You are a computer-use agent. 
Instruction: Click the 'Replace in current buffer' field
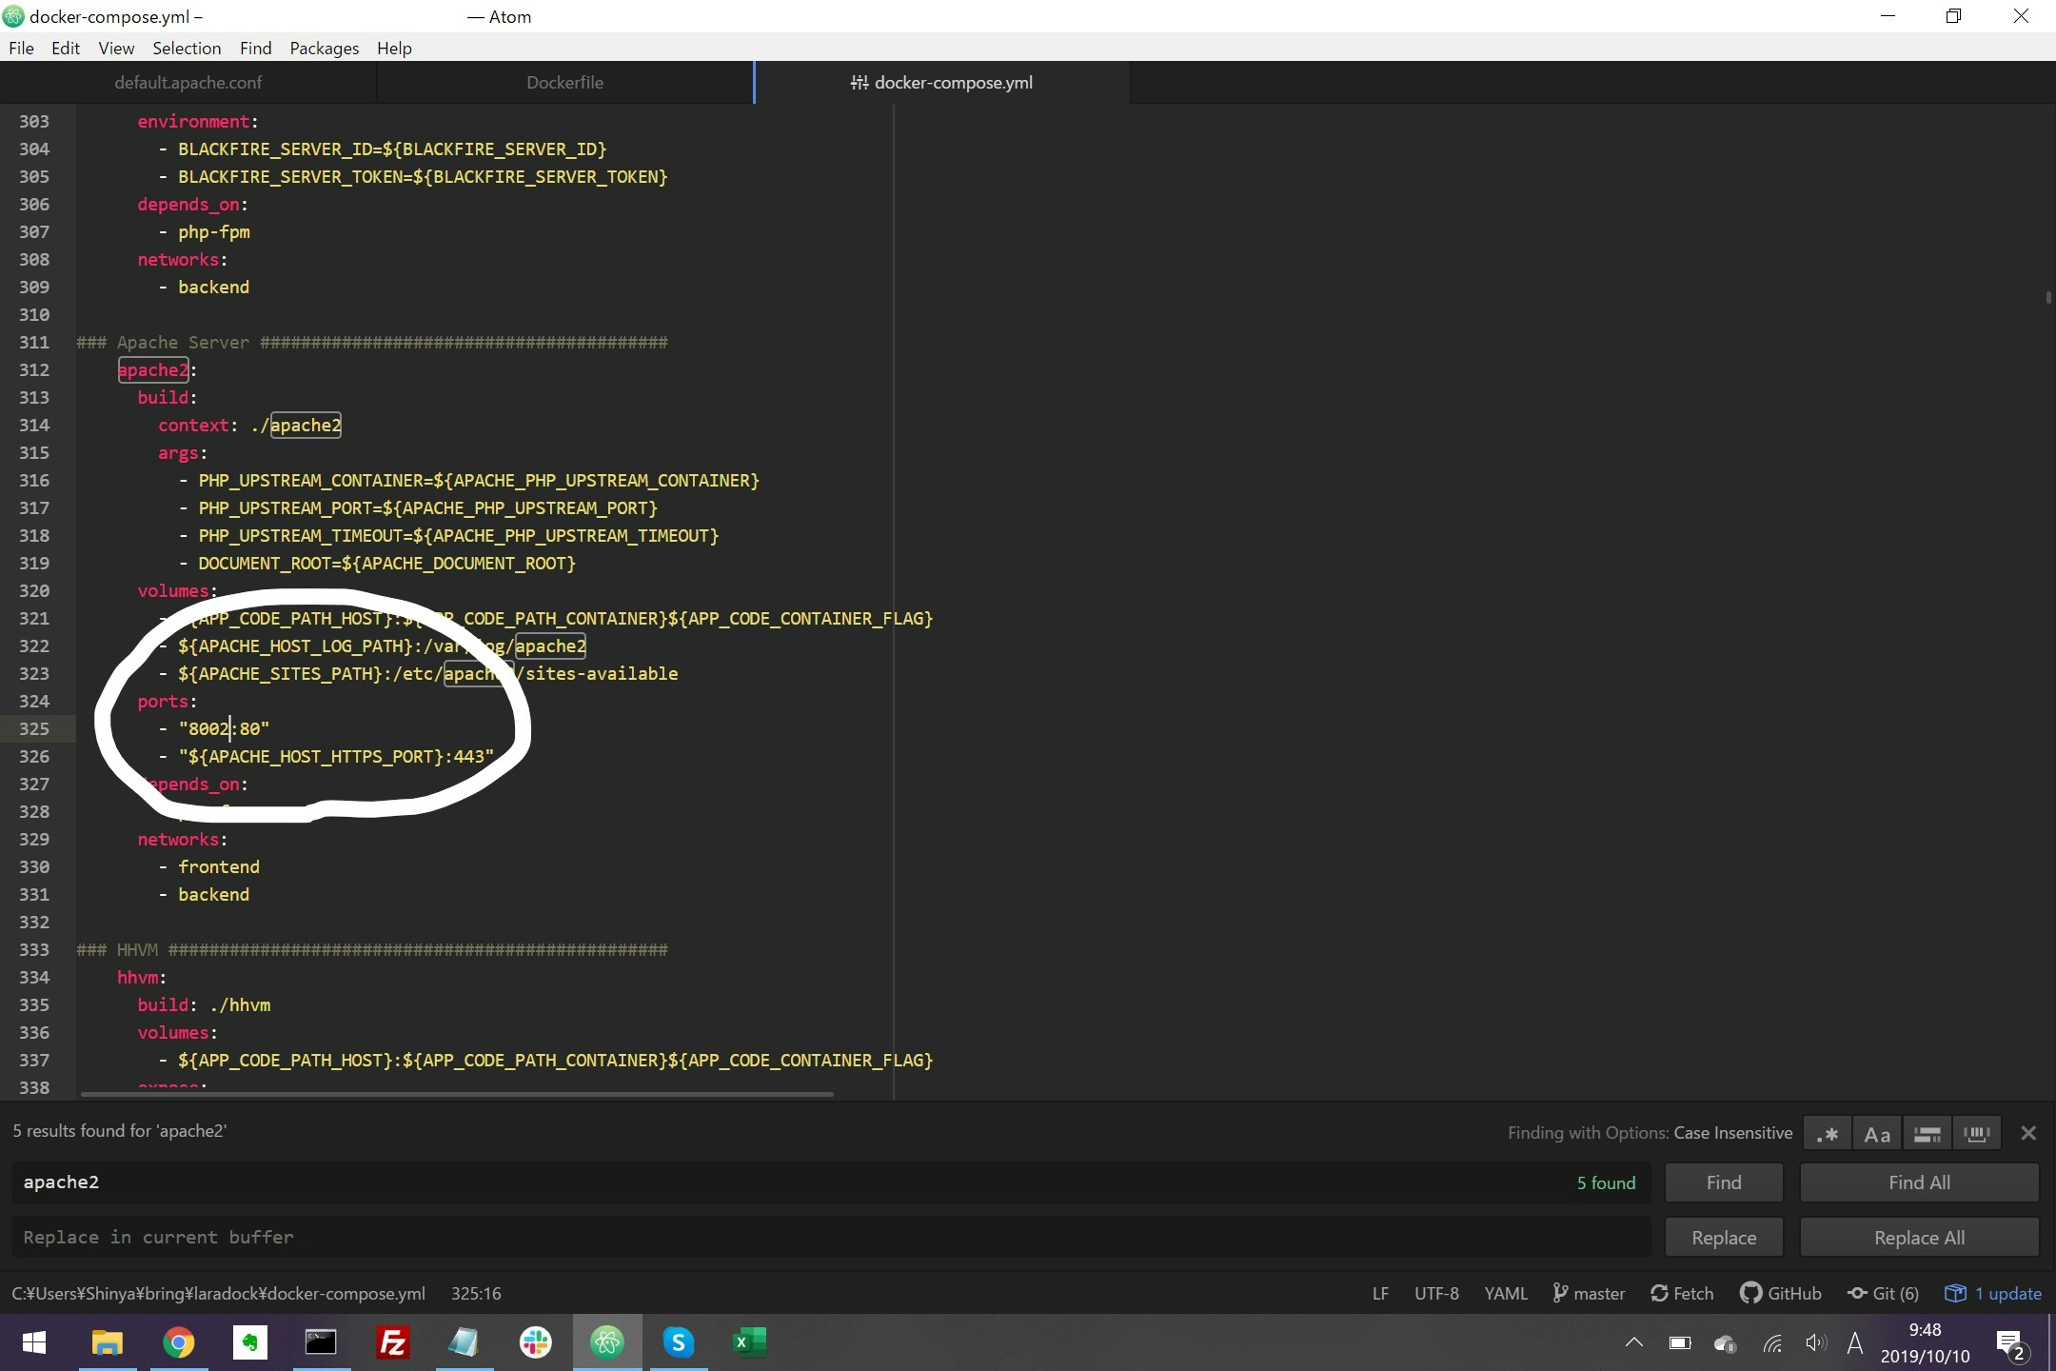click(828, 1237)
